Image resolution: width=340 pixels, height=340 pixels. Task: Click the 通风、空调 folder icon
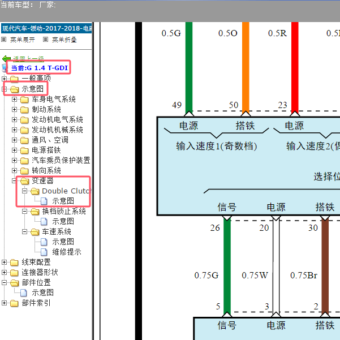click(24, 140)
